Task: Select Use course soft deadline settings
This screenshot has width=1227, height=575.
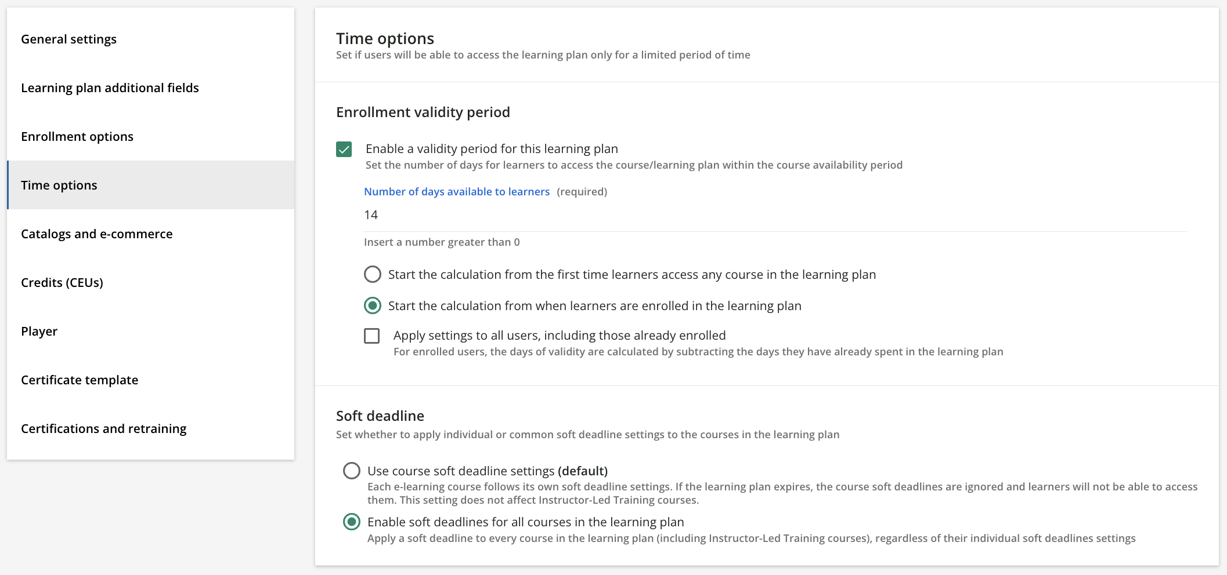Action: (351, 471)
